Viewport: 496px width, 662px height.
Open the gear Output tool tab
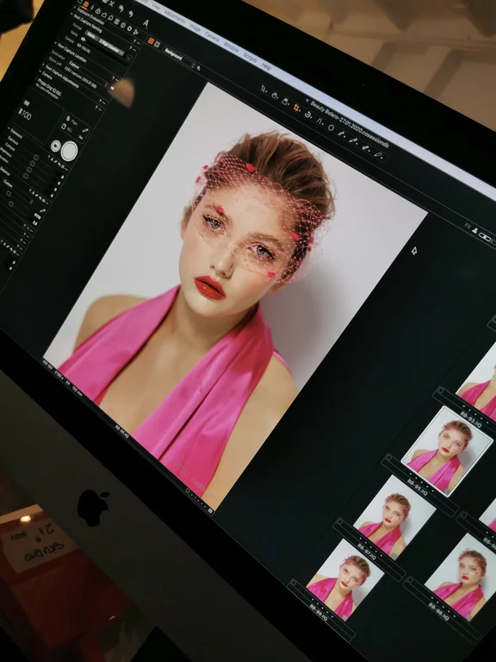pos(129,28)
